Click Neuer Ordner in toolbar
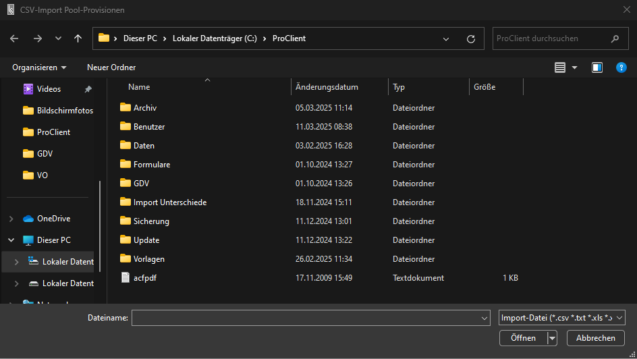 click(111, 67)
